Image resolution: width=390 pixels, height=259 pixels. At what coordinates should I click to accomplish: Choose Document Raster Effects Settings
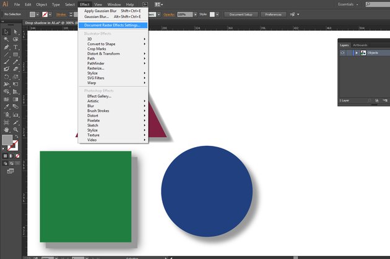point(113,25)
